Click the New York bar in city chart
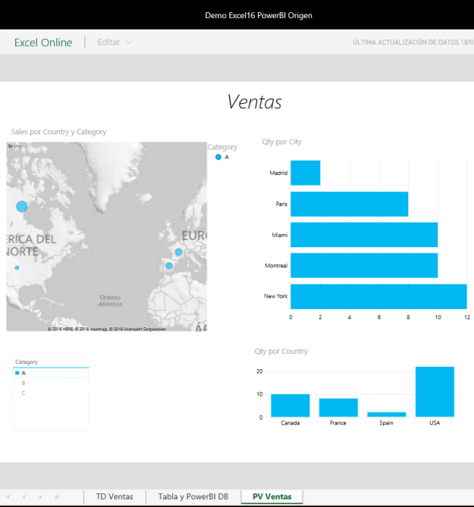 tap(378, 296)
